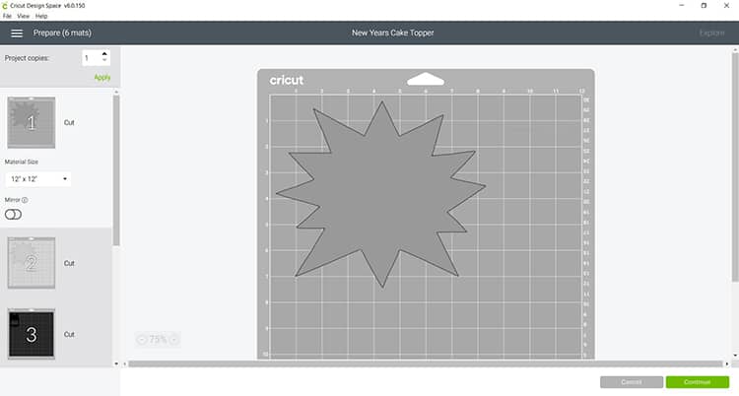Click the Cut label beside mat 1
This screenshot has height=396, width=739.
[x=69, y=122]
